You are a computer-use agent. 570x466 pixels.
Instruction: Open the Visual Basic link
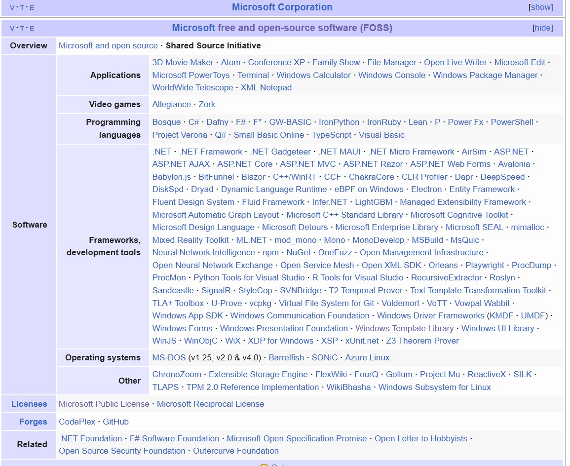[381, 135]
